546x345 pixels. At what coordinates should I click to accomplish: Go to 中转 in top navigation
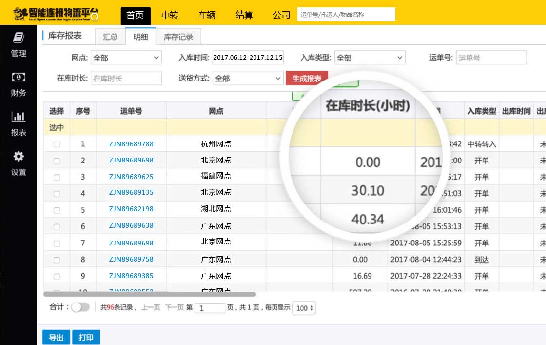point(170,15)
